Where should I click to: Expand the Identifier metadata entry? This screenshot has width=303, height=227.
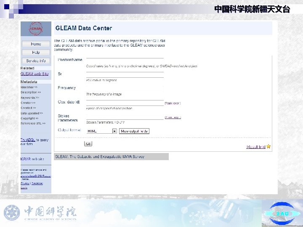click(29, 87)
